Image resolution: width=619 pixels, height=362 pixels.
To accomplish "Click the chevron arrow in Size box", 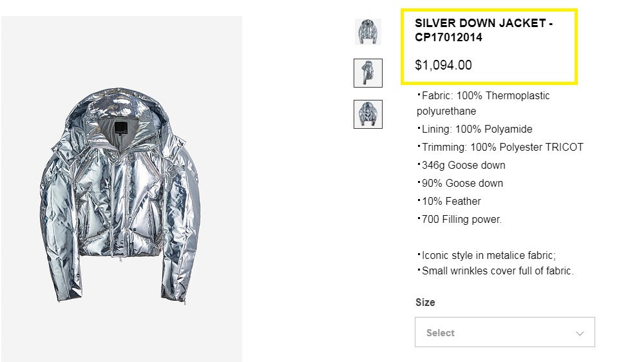I will [580, 333].
